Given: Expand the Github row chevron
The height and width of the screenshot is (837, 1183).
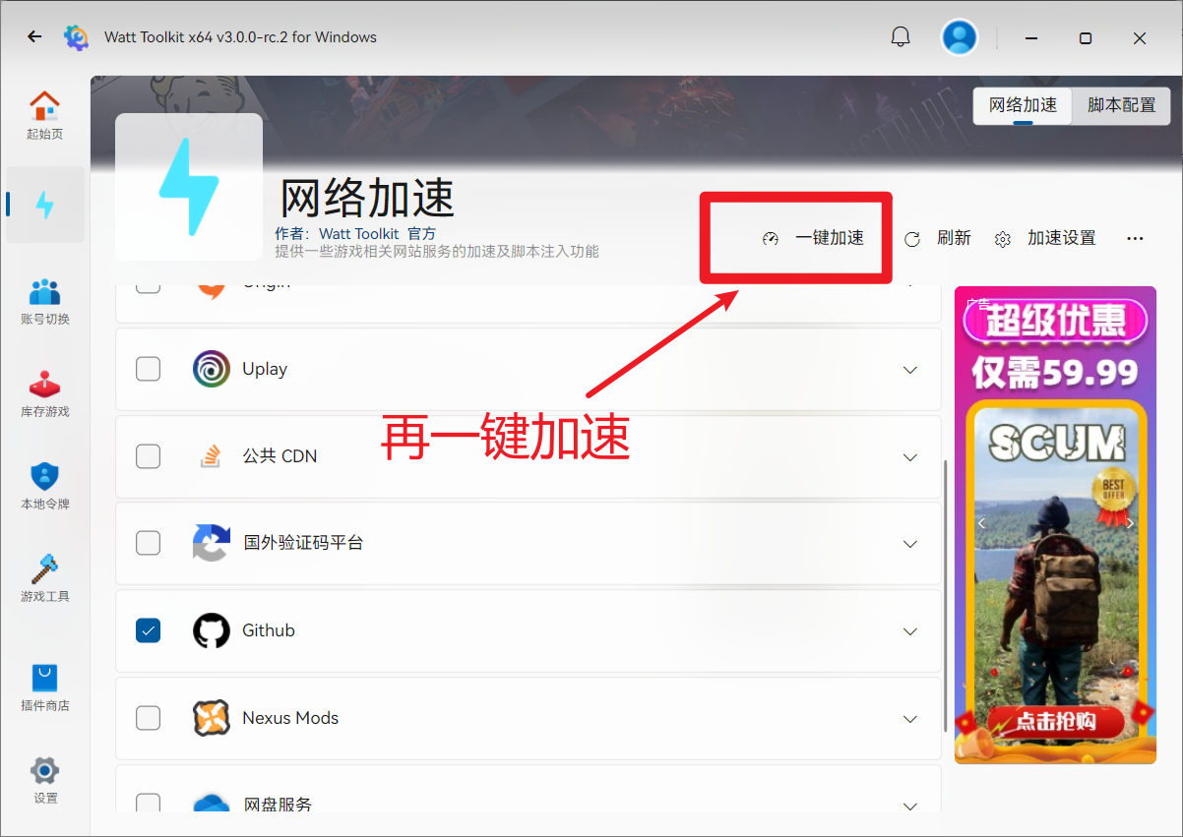Looking at the screenshot, I should coord(910,631).
